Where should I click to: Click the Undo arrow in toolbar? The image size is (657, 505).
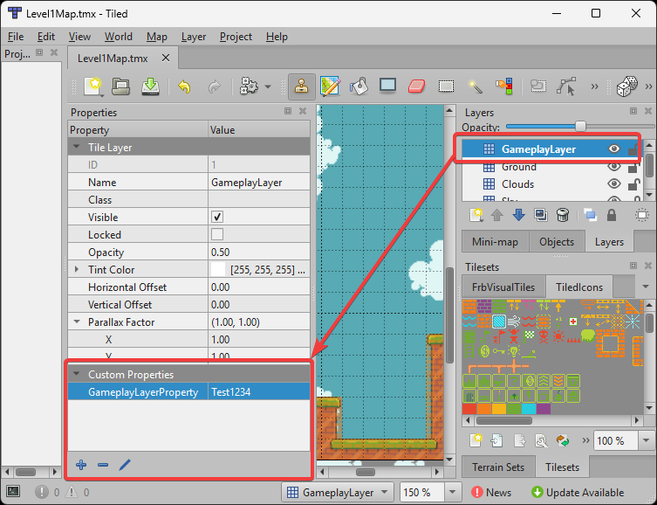184,86
